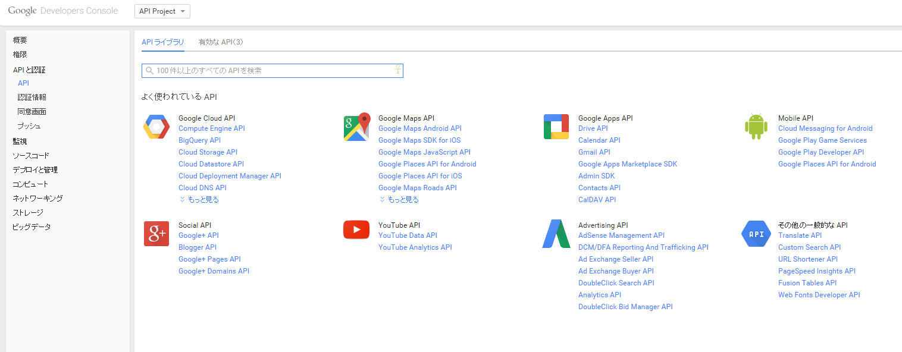Open the Admin SDK link

[597, 176]
